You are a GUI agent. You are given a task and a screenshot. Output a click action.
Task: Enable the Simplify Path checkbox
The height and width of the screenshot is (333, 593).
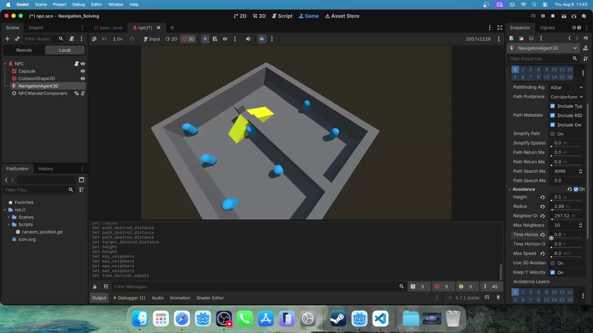552,134
